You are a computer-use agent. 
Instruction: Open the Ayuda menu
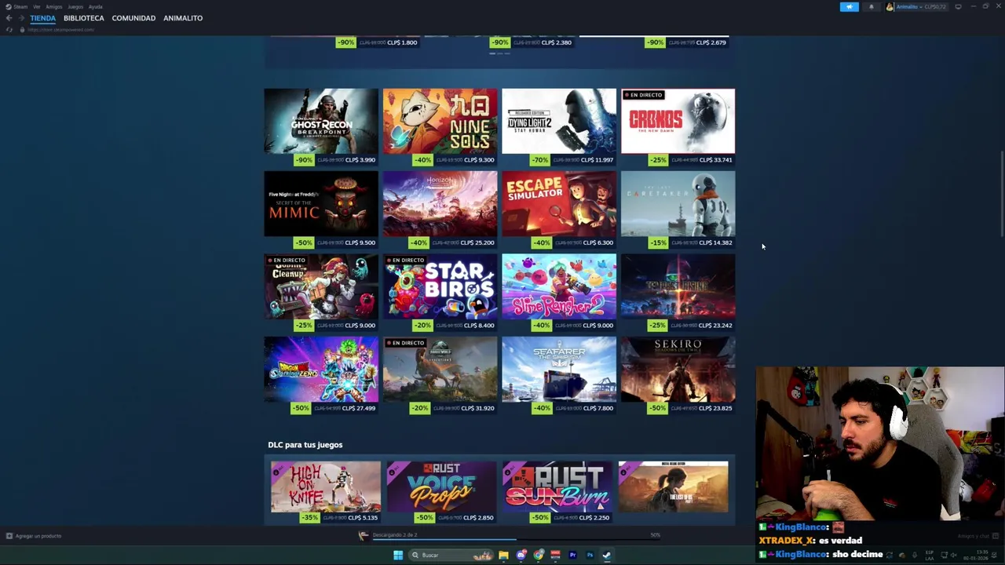point(95,7)
